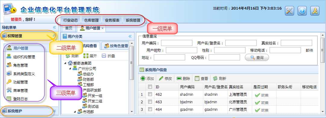Collapse the 权限管理 accordion section
This screenshot has width=326, height=118.
tap(54, 36)
